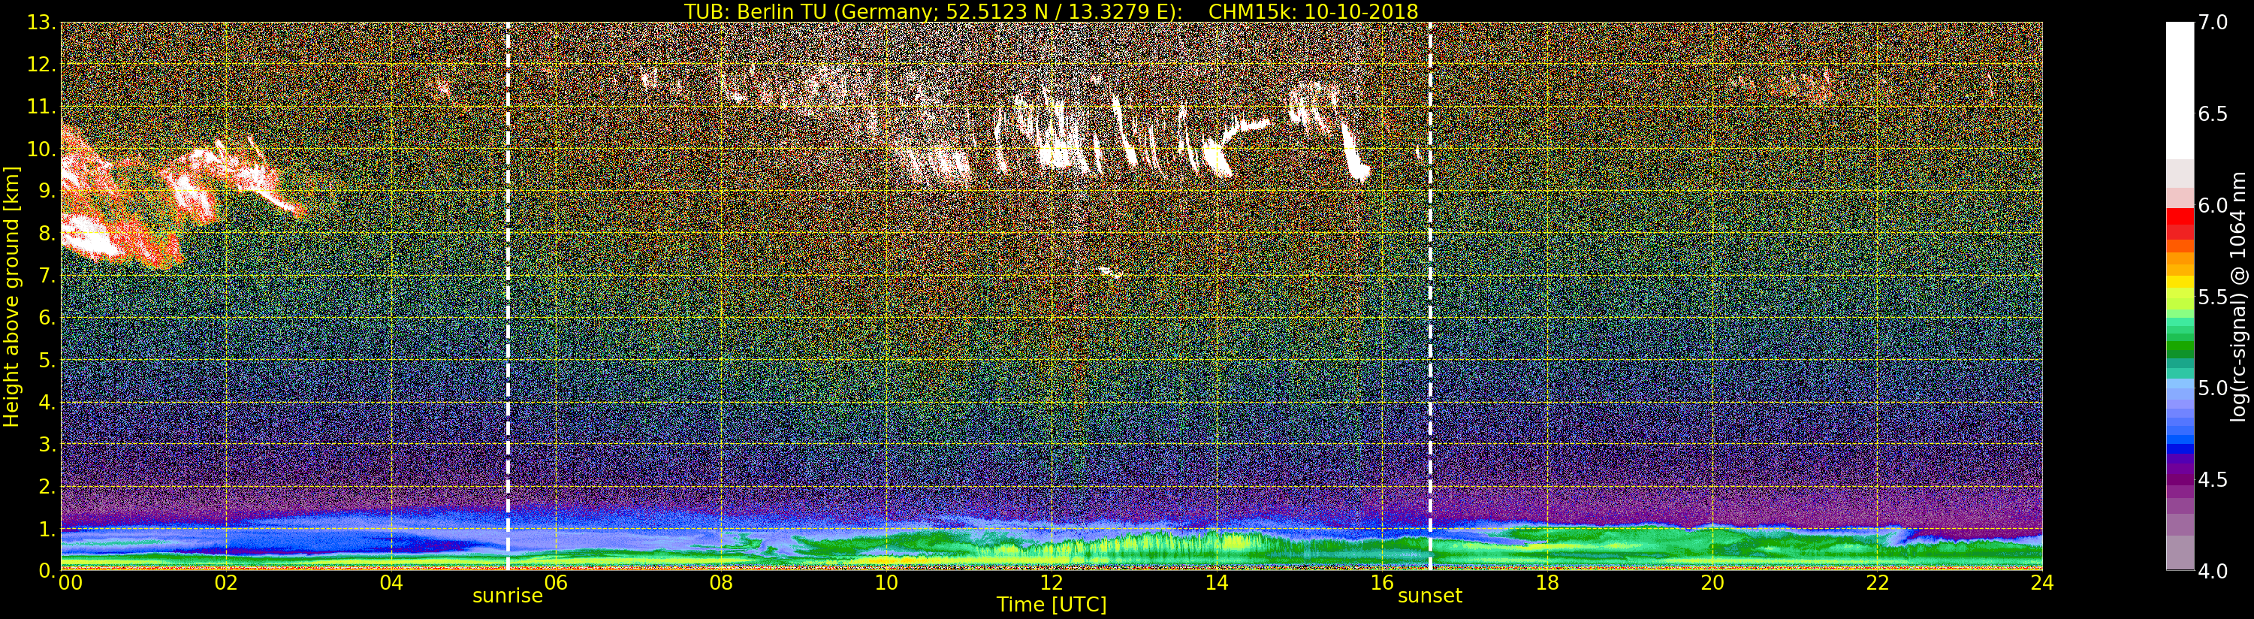Click the height axis tick label '9.'
The height and width of the screenshot is (619, 2254).
click(x=47, y=191)
